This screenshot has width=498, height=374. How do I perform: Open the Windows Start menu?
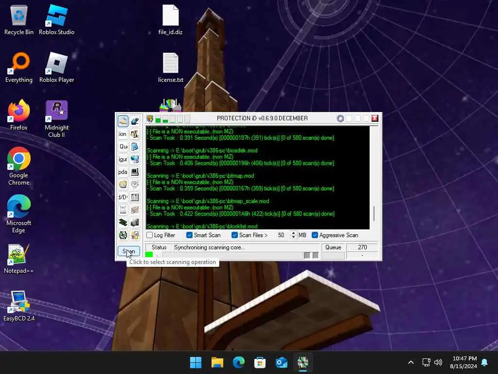pos(196,362)
